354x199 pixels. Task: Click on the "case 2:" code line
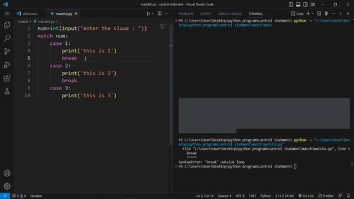coord(60,66)
